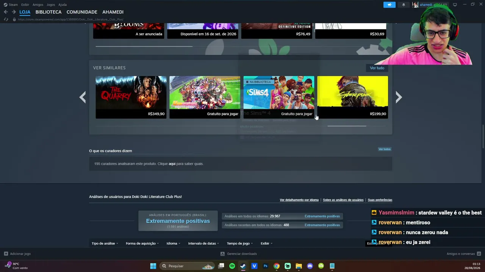
Task: Click Ver todos for curators
Action: (385, 149)
